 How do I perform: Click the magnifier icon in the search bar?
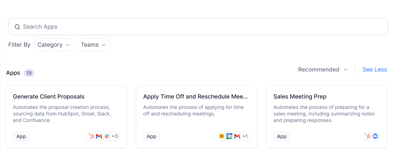coord(17,27)
